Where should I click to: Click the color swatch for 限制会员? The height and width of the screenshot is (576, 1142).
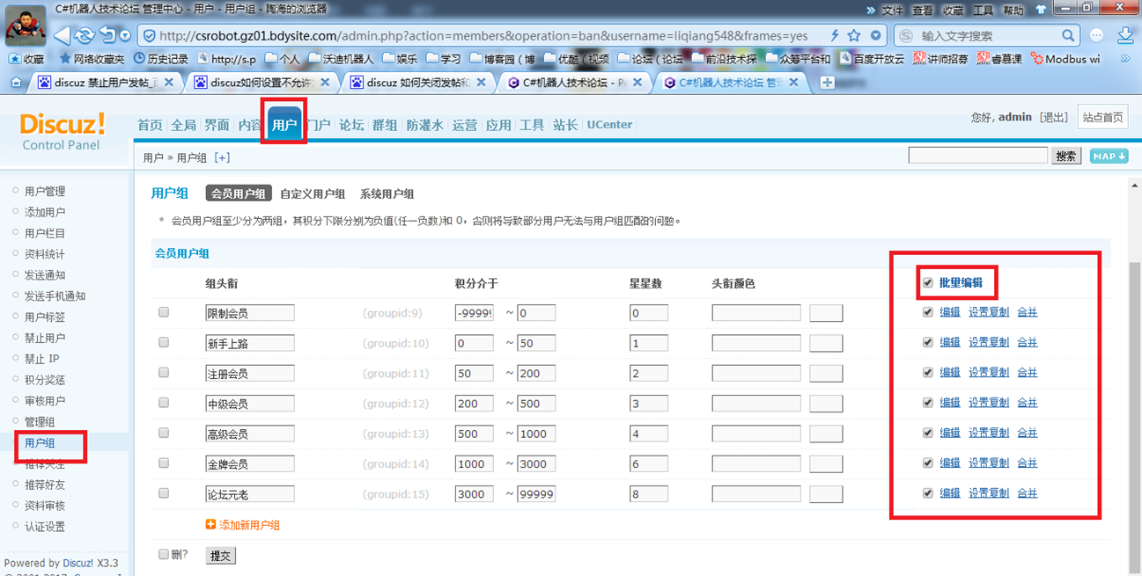pos(826,313)
